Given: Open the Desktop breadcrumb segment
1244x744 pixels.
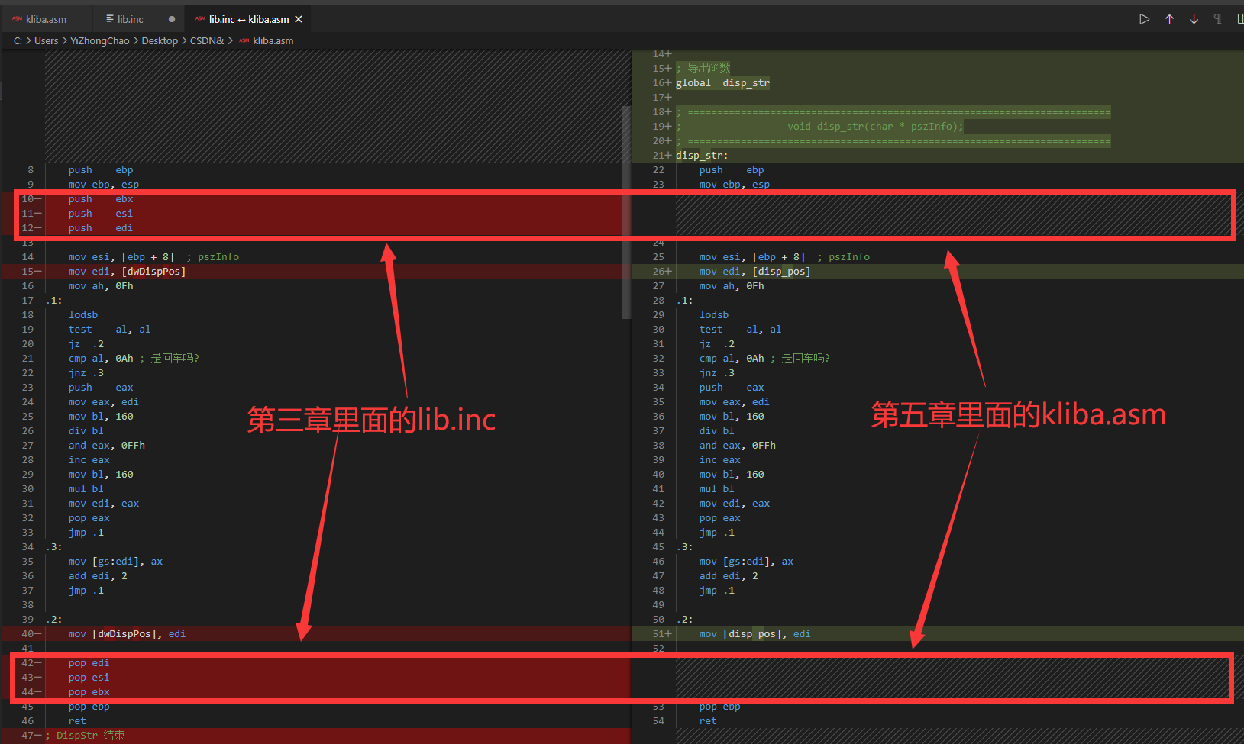Looking at the screenshot, I should coord(160,41).
